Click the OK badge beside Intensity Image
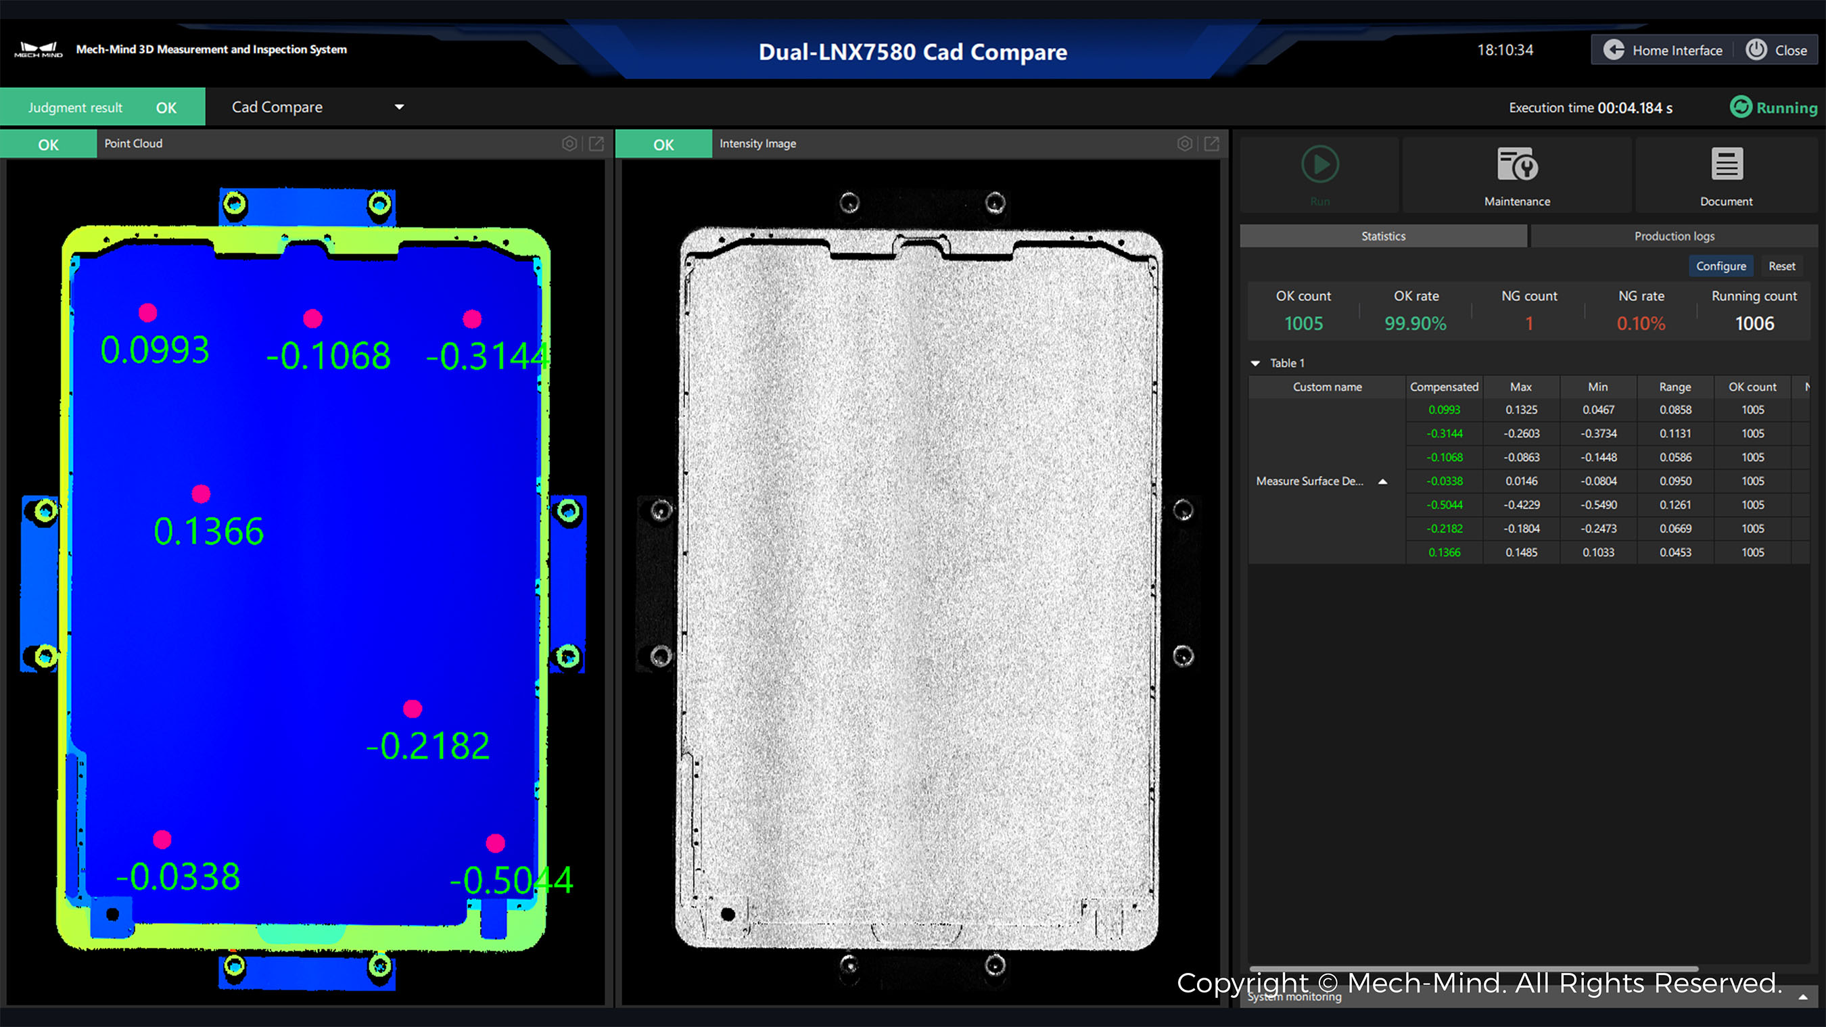The width and height of the screenshot is (1826, 1027). click(663, 145)
